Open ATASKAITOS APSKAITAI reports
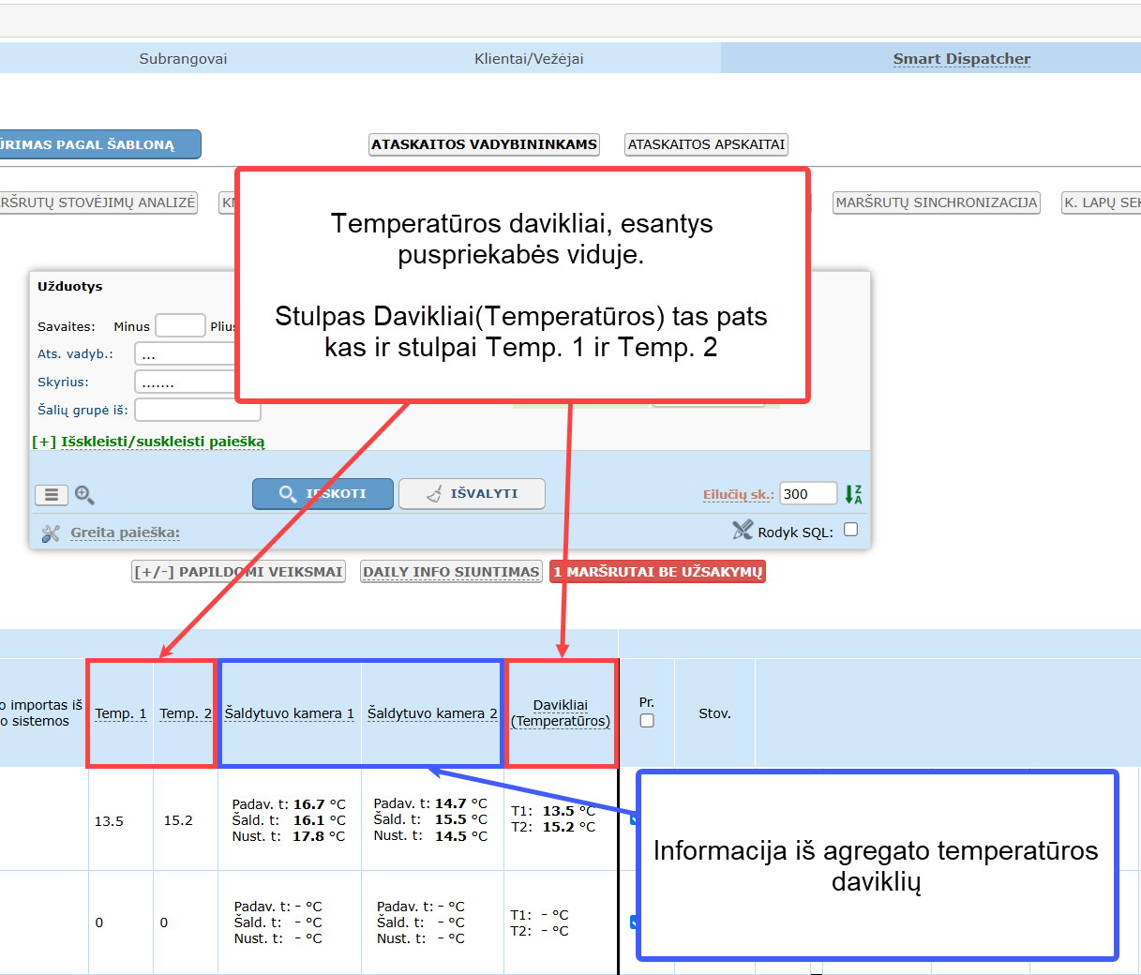1141x975 pixels. [706, 144]
